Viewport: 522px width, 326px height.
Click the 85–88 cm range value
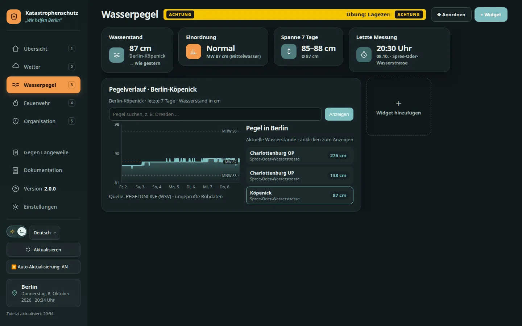click(x=319, y=48)
